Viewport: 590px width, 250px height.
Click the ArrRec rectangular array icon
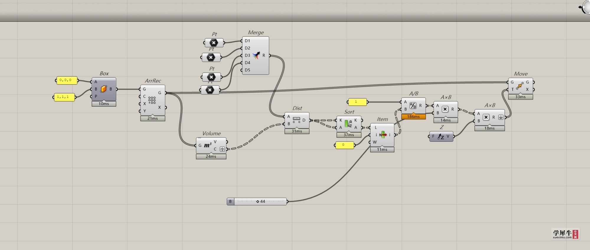(x=152, y=100)
